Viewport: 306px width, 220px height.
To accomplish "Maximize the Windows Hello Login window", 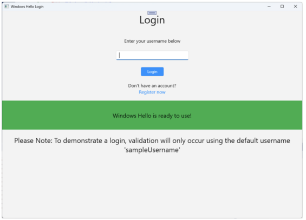I will point(282,6).
